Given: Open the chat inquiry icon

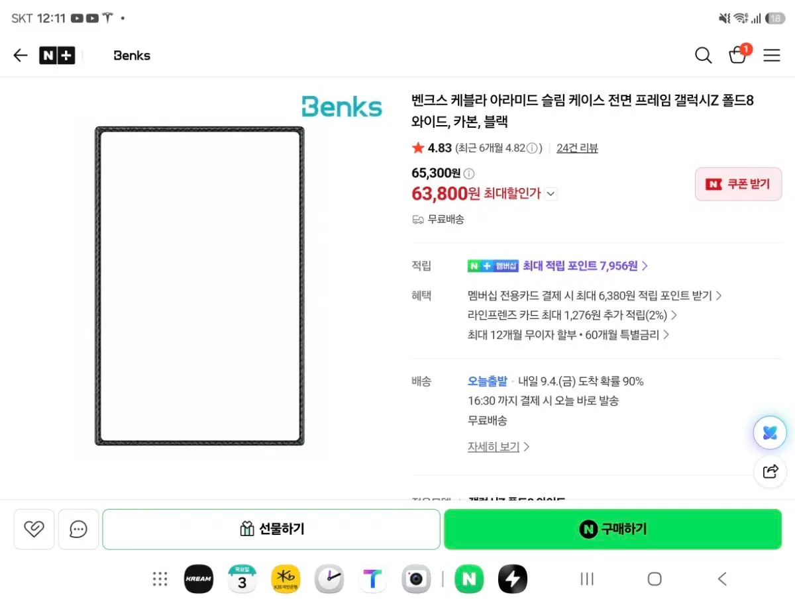Looking at the screenshot, I should 78,529.
